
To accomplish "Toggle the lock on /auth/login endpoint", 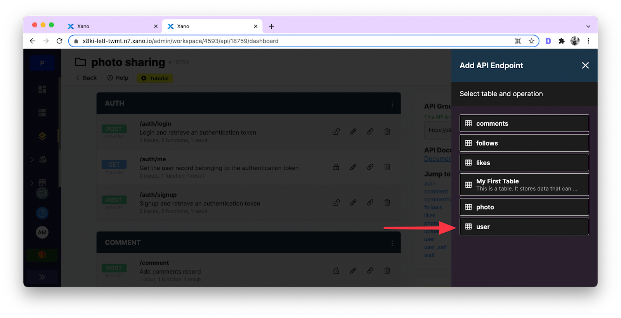I will pos(336,131).
